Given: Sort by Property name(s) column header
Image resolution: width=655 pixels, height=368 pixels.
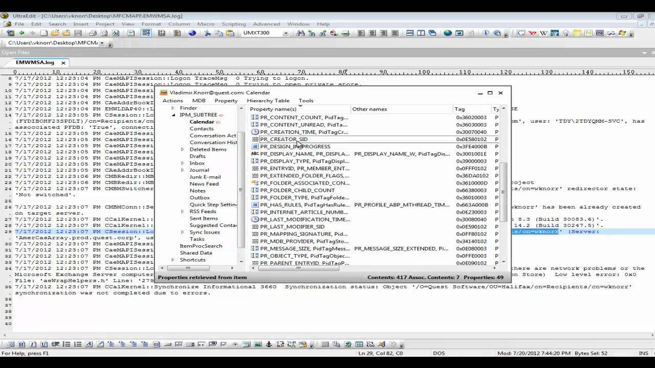Looking at the screenshot, I should tap(299, 109).
